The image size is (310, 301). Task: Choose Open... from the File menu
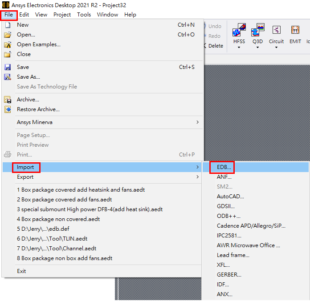pos(103,35)
